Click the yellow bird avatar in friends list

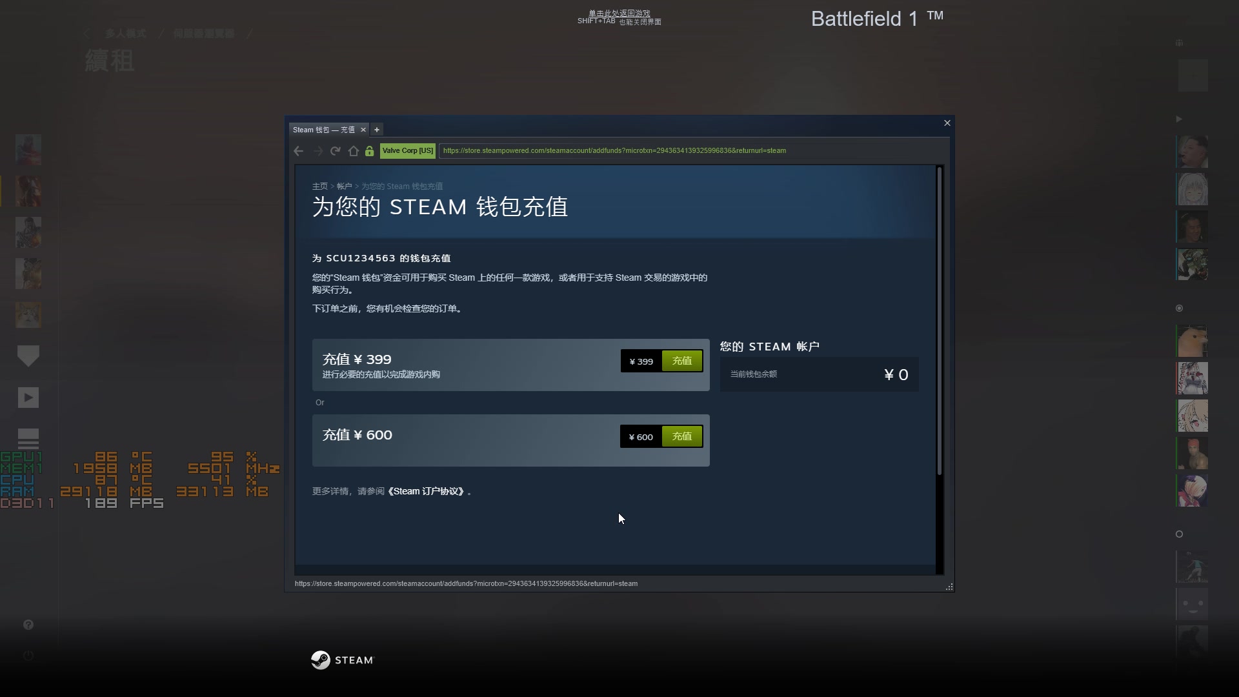pyautogui.click(x=1193, y=341)
